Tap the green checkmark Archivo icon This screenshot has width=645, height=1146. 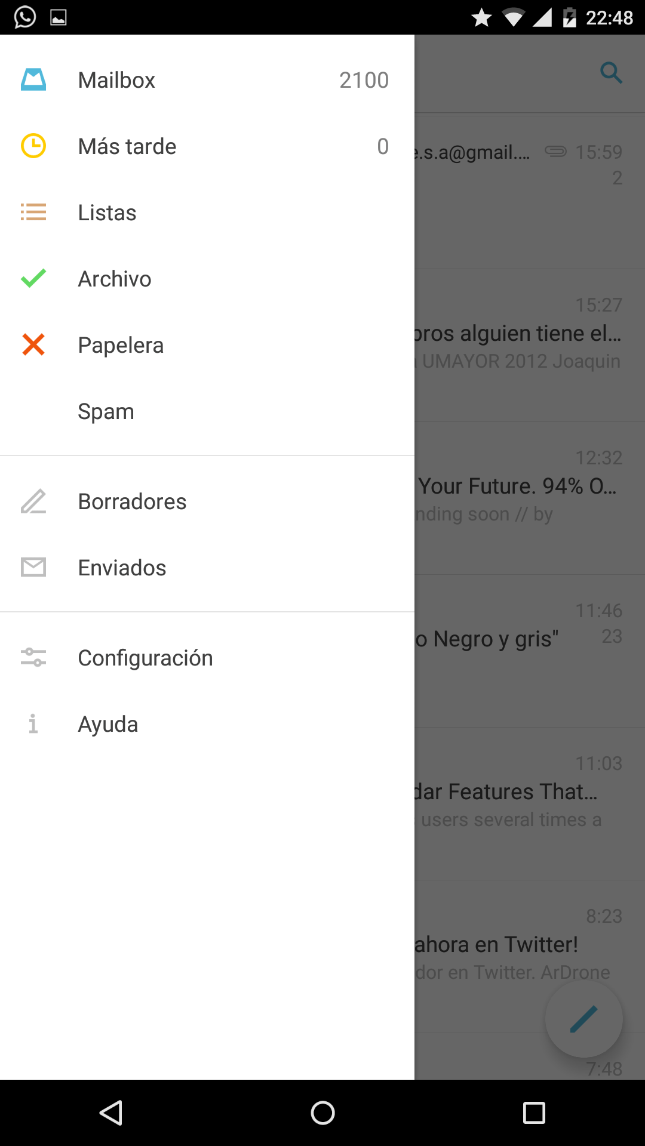pos(33,279)
